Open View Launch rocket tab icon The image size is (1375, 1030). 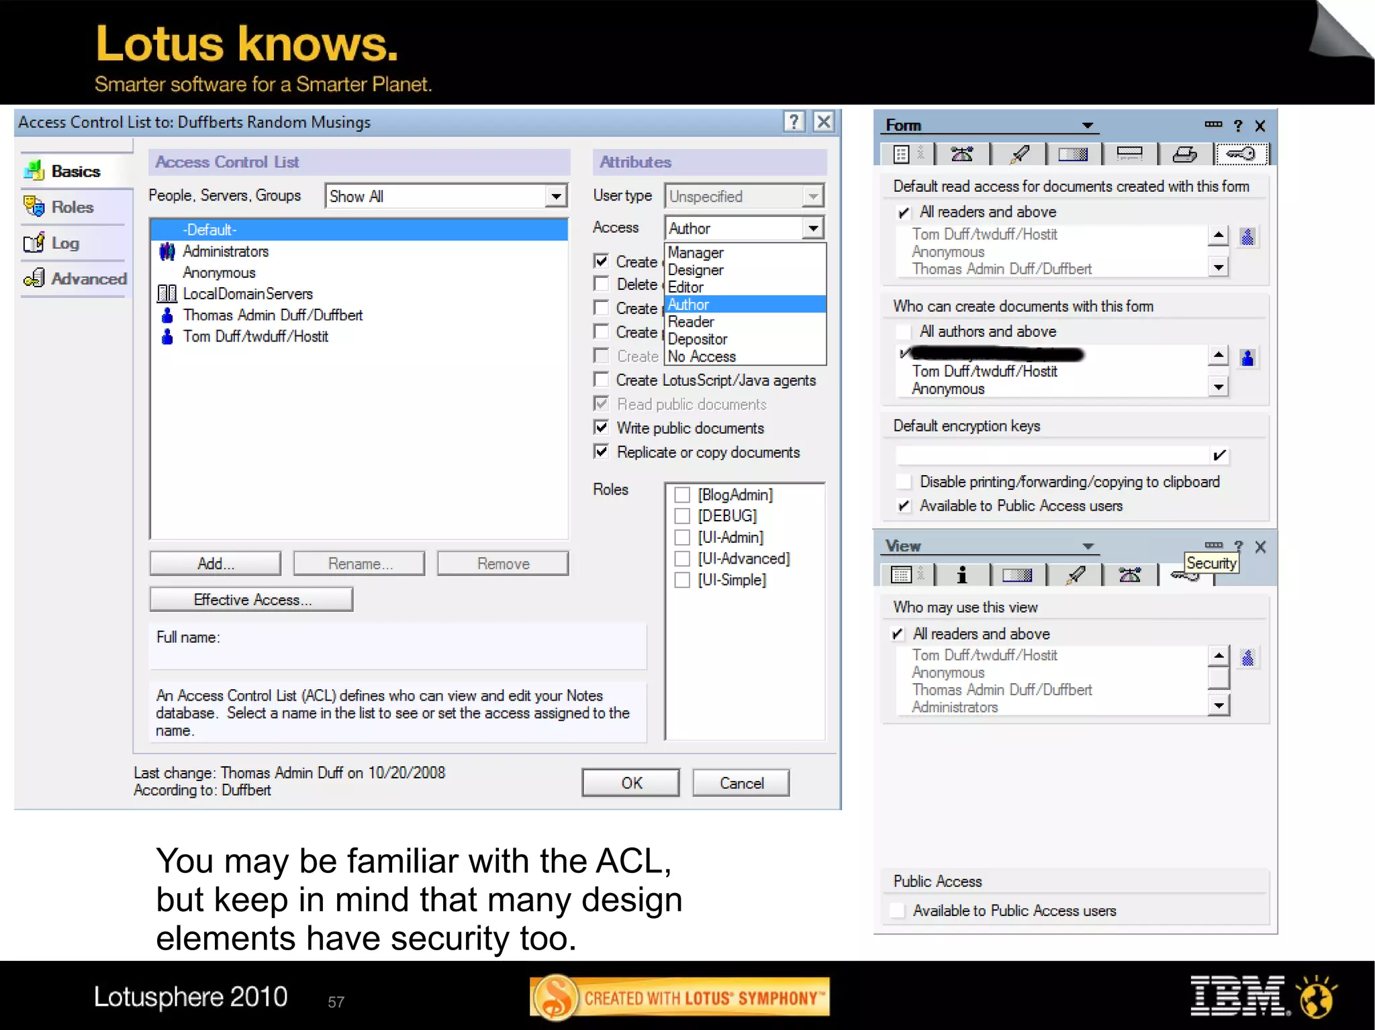tap(1074, 574)
